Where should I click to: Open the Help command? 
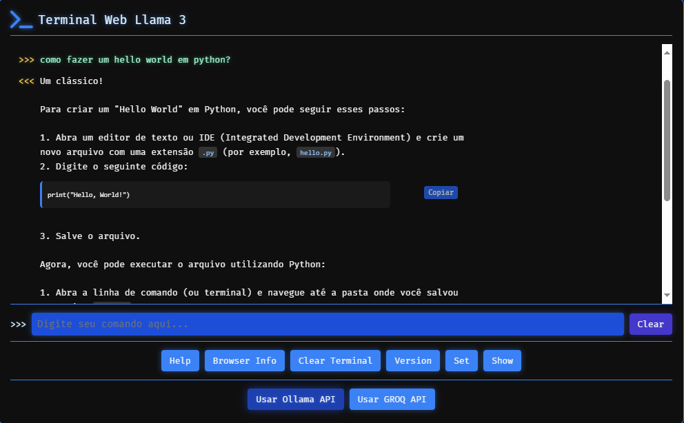(x=180, y=361)
